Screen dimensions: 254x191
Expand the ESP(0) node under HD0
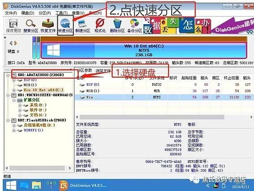click(x=14, y=80)
